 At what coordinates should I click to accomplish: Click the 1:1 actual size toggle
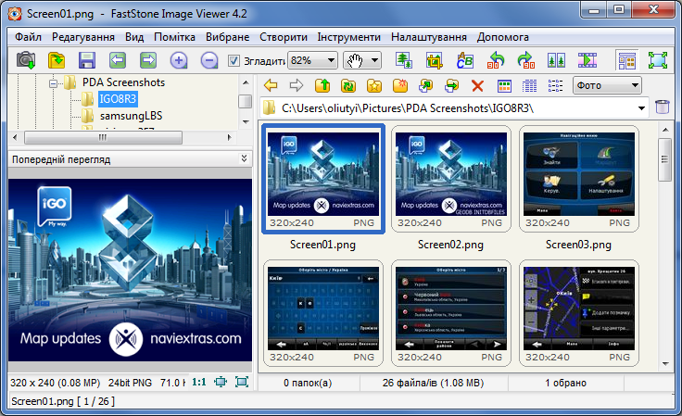pos(199,382)
